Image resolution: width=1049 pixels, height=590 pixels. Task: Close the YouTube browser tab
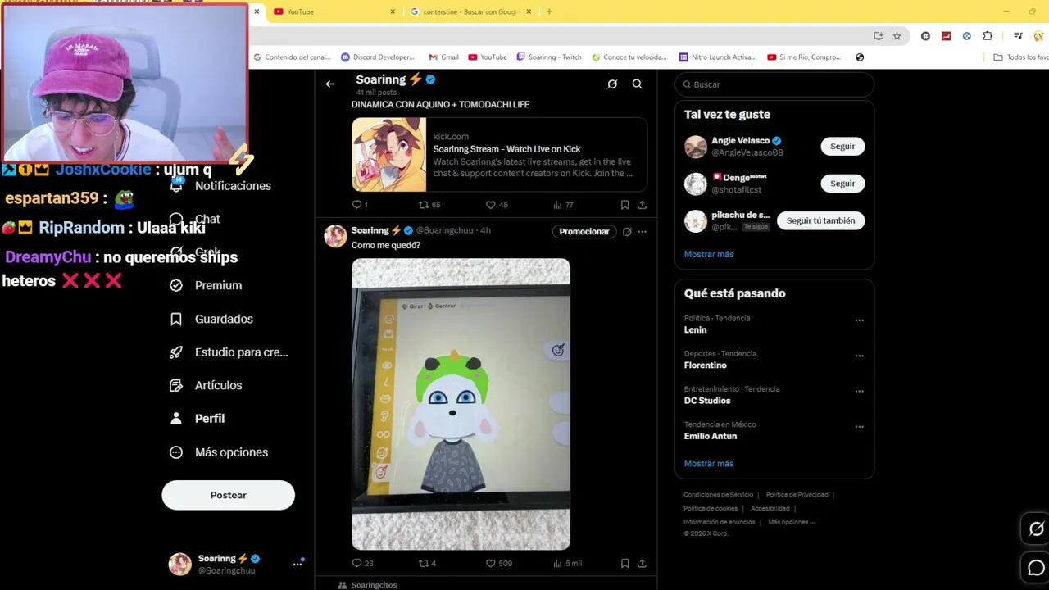393,11
